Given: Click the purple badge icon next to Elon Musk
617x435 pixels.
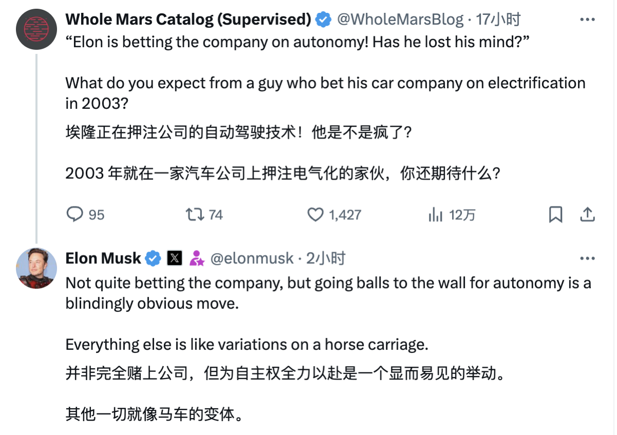Looking at the screenshot, I should point(197,258).
